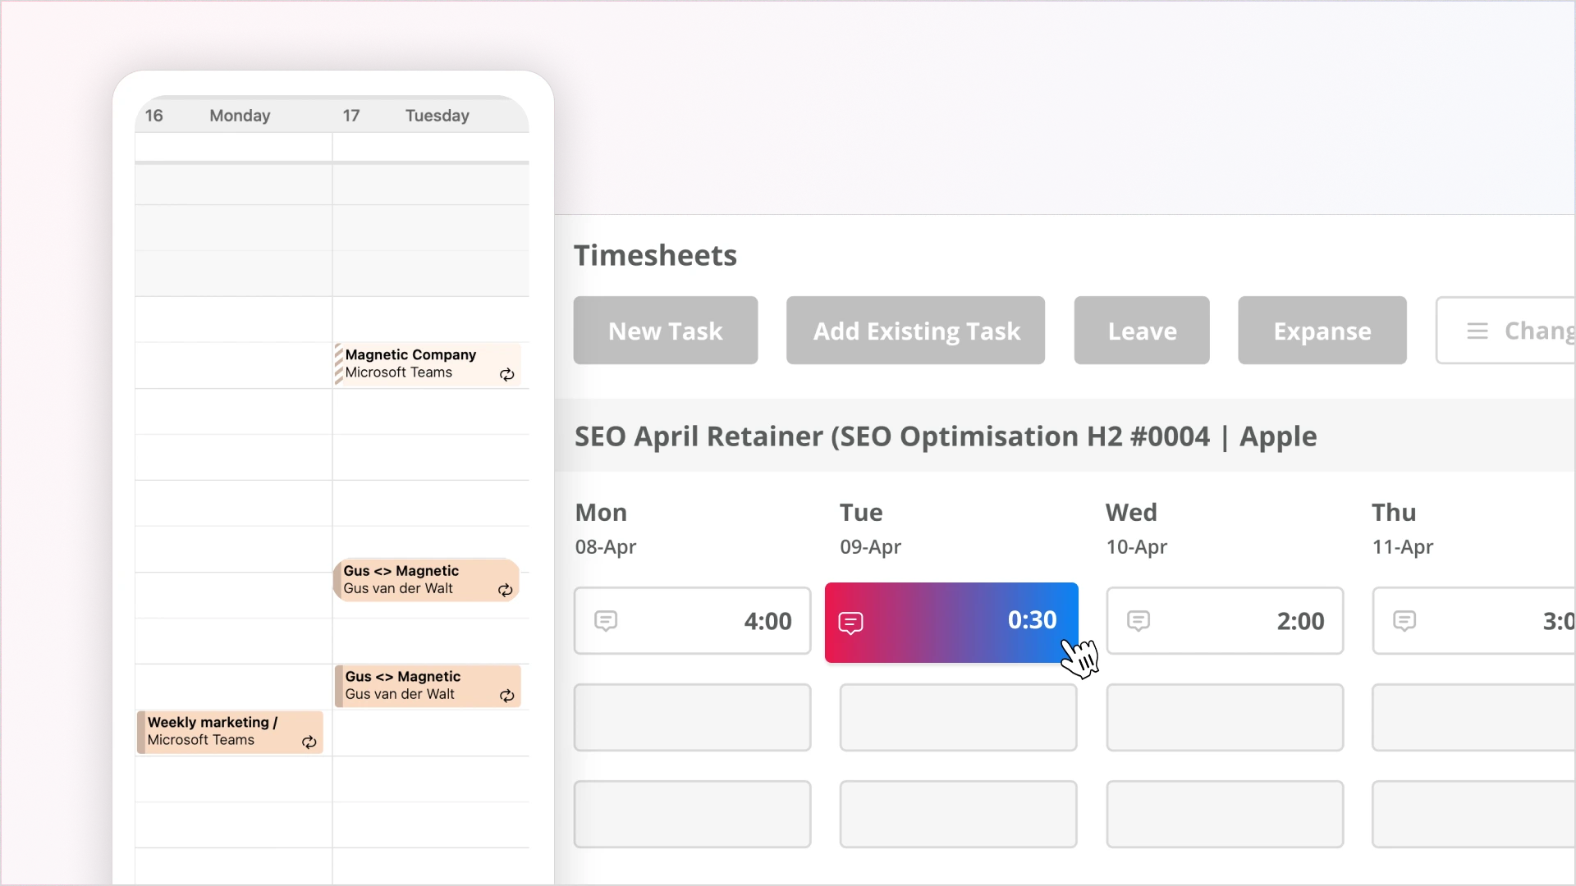Click the SEO April Retainer task header
Image resolution: width=1576 pixels, height=886 pixels.
[x=946, y=436]
